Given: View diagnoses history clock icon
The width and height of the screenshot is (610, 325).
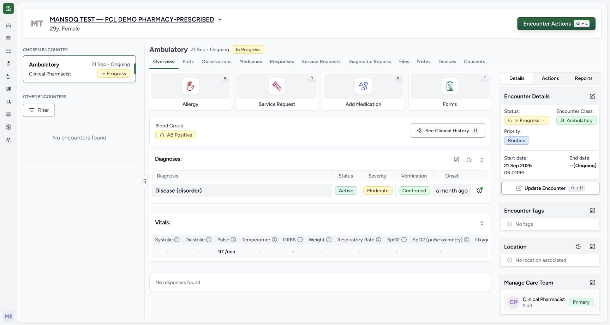Looking at the screenshot, I should [469, 160].
